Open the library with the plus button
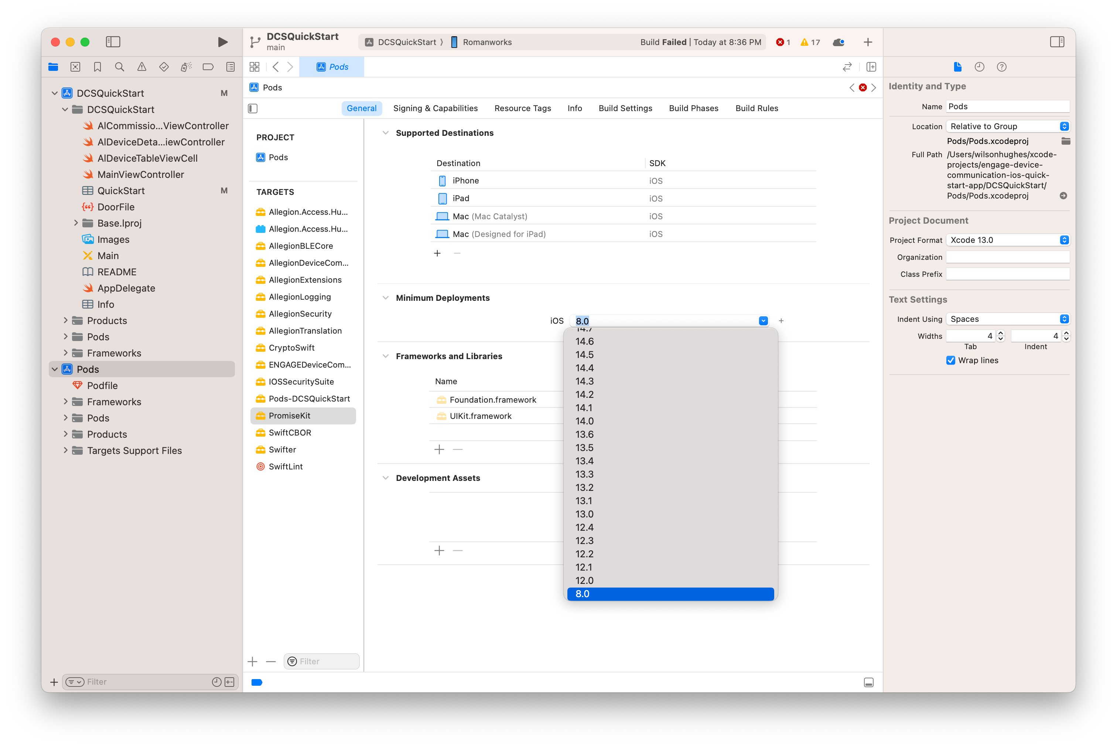This screenshot has height=747, width=1117. (x=868, y=42)
